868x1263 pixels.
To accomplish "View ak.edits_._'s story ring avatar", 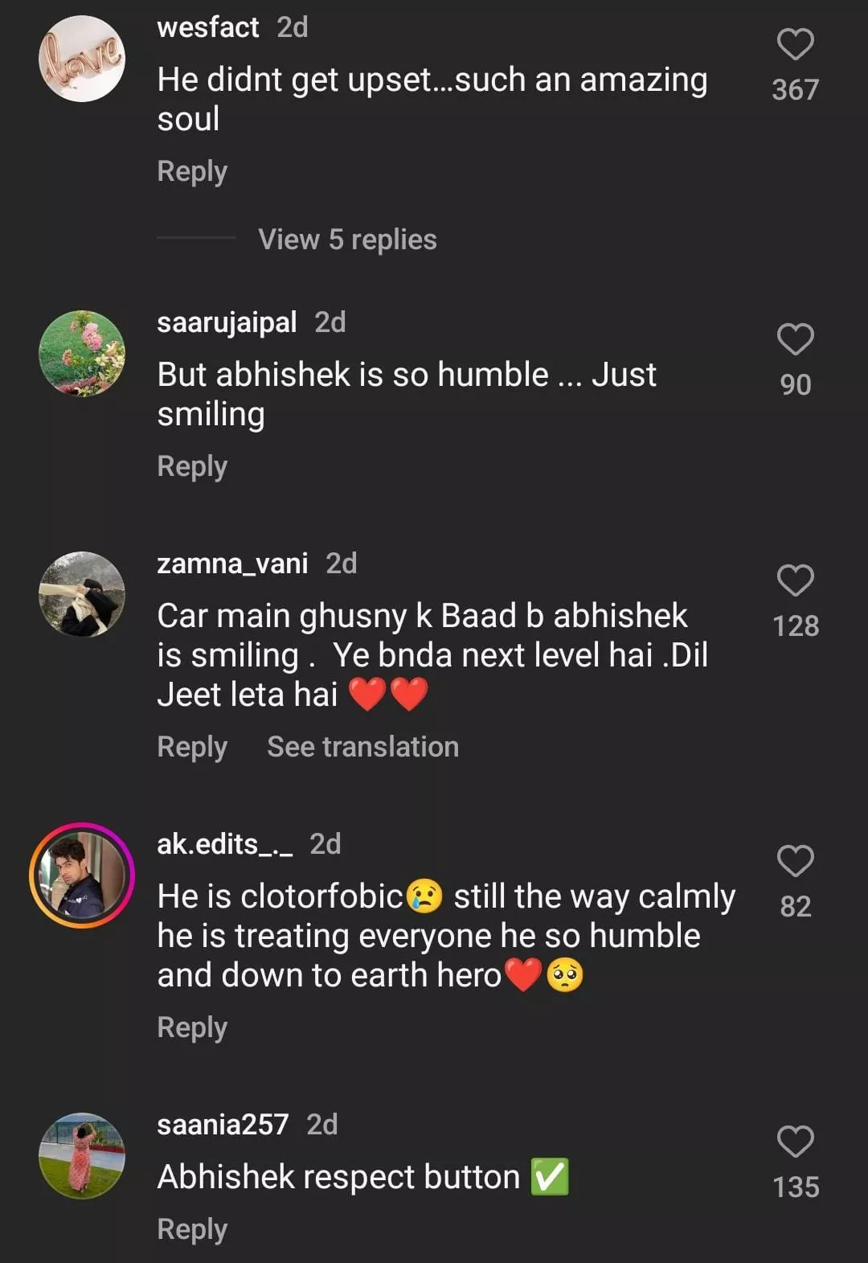I will click(x=82, y=875).
